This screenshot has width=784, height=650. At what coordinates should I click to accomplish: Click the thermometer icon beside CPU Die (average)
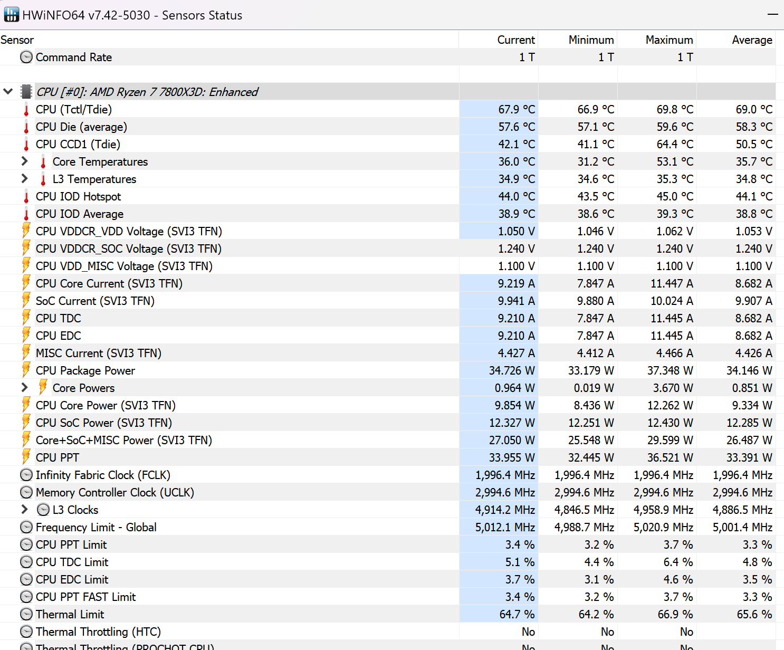(26, 126)
